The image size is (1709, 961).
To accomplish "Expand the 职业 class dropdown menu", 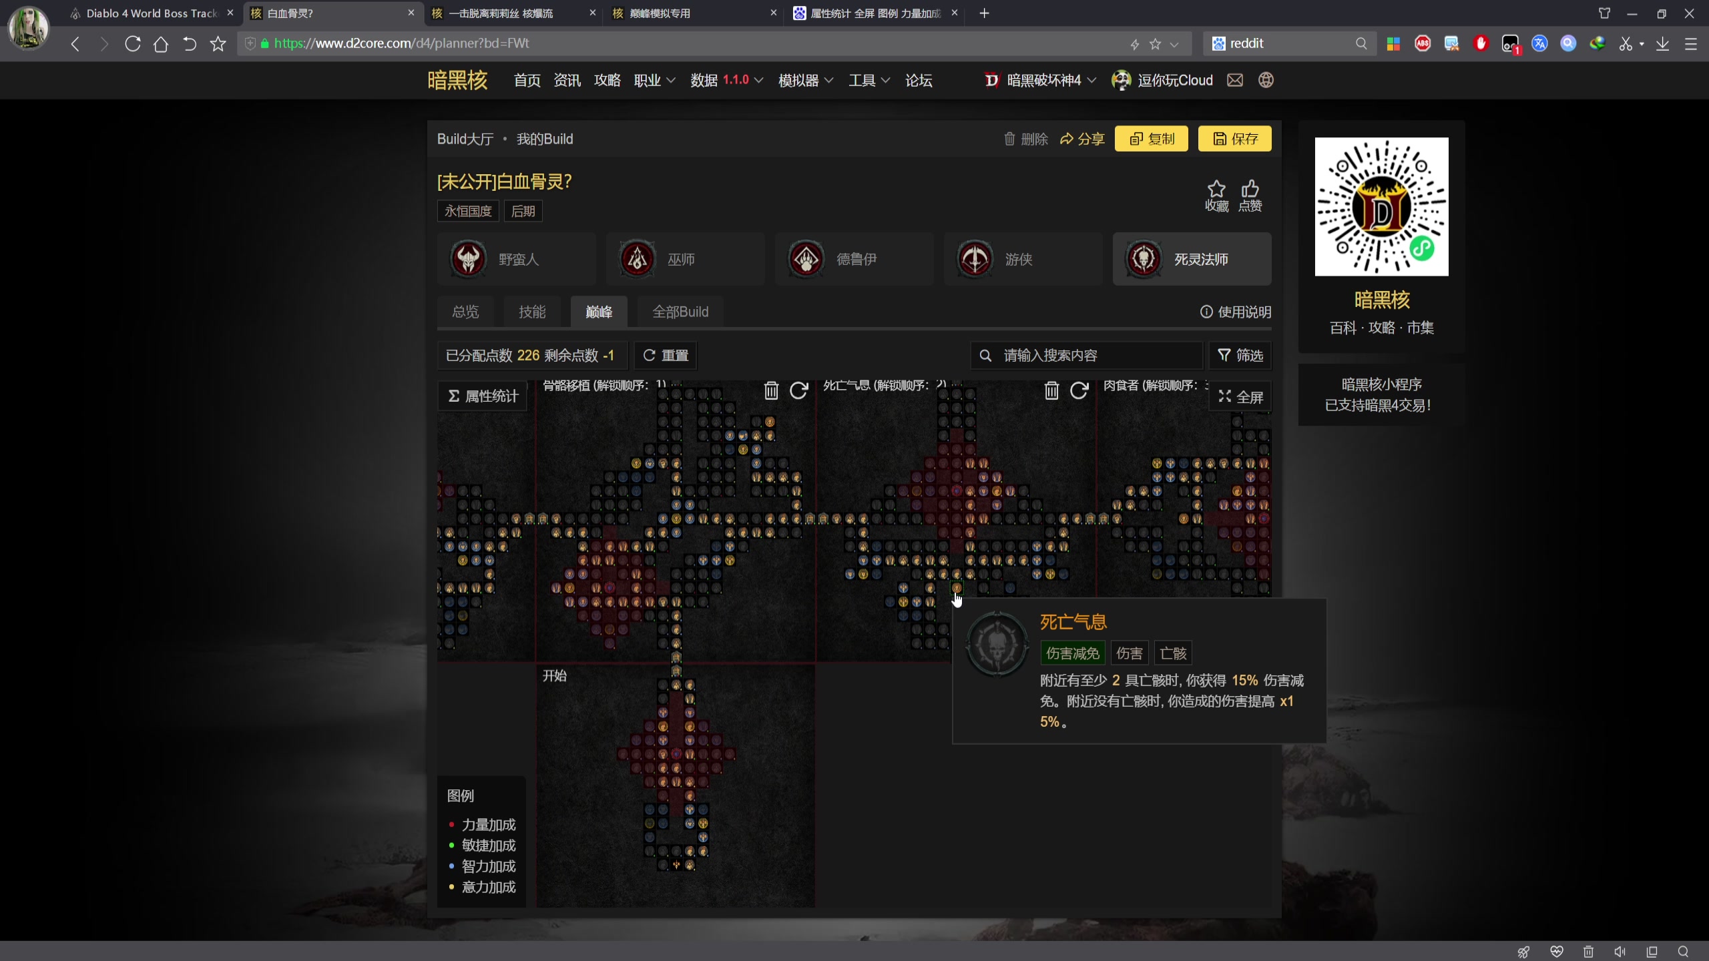I will pos(654,80).
